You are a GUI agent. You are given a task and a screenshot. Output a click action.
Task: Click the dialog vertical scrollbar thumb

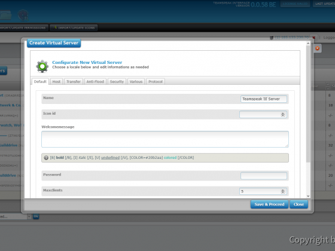(x=308, y=104)
